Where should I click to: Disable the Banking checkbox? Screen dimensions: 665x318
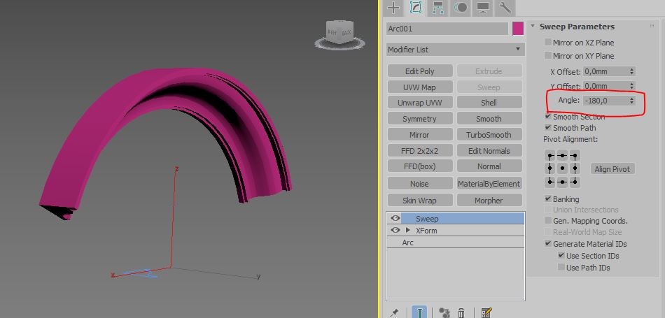[x=549, y=199]
